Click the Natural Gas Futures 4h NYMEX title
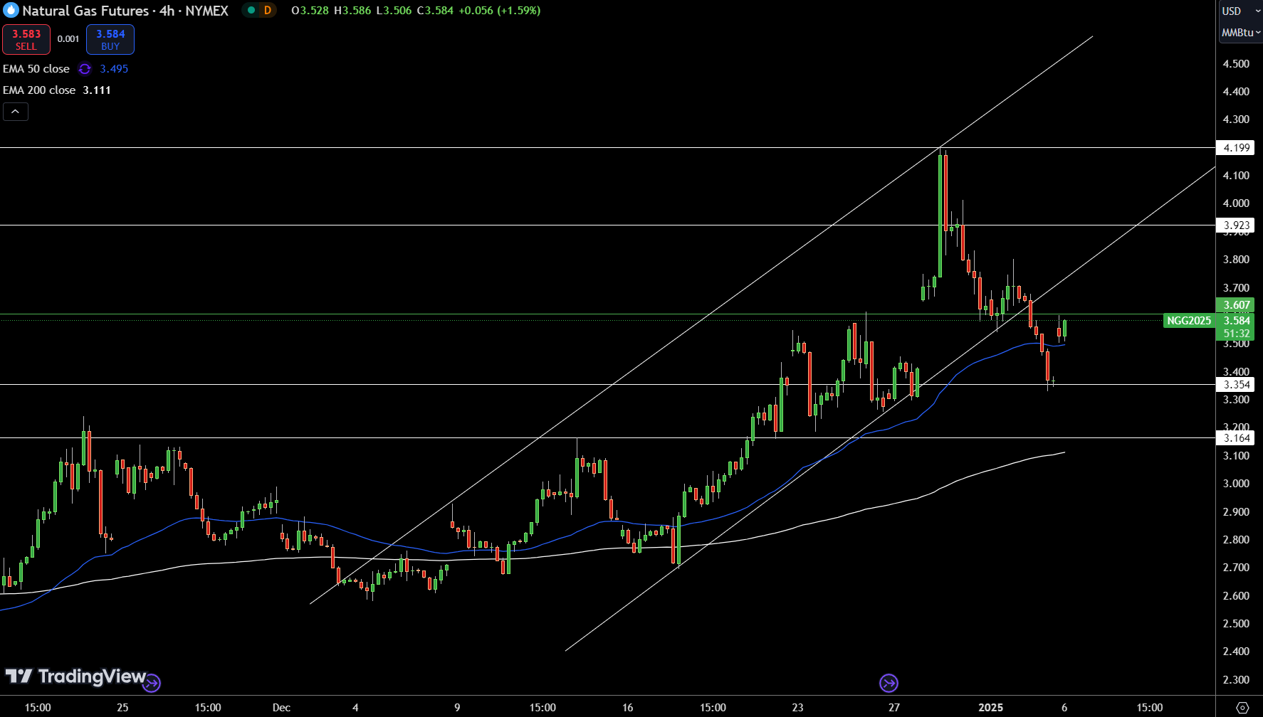Screen dimensions: 1263x717 pos(125,11)
